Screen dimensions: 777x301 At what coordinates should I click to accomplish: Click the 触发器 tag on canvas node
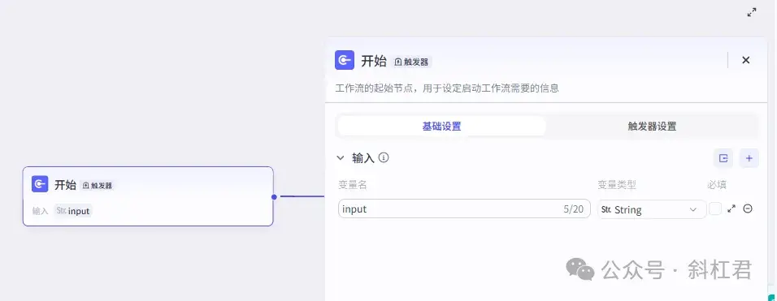click(98, 185)
